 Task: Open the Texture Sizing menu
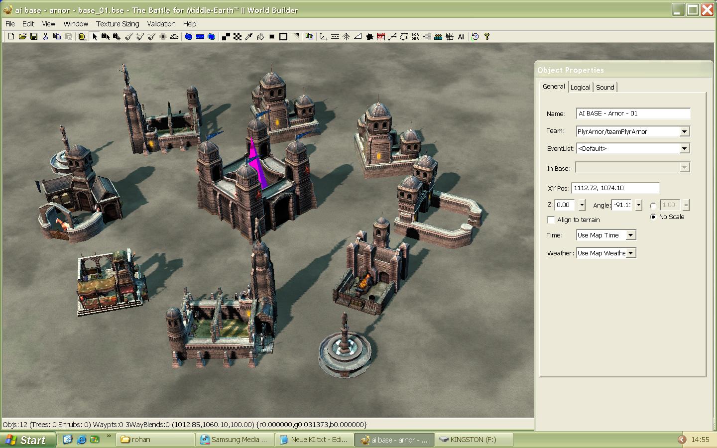[x=118, y=23]
